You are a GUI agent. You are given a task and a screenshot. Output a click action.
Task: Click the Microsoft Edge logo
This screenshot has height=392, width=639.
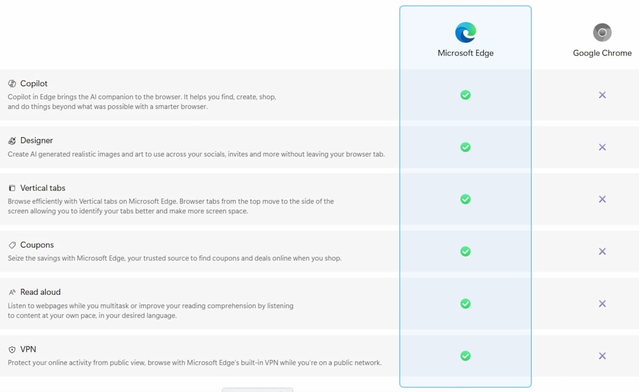click(465, 32)
